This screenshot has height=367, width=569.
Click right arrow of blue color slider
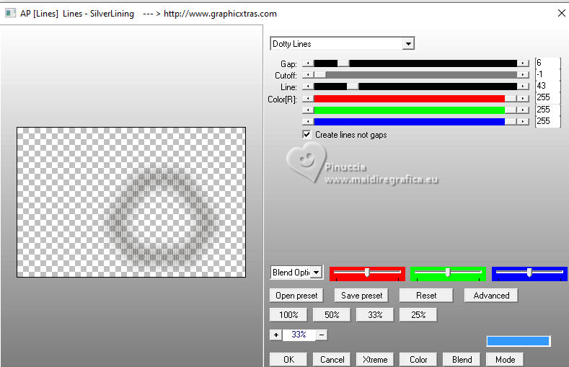pos(523,121)
